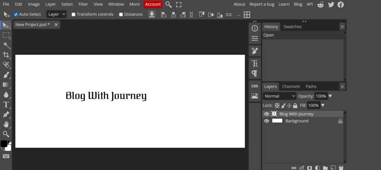Viewport: 381px width, 170px height.
Task: Click the grid layout icon in options bar
Action: 247,15
